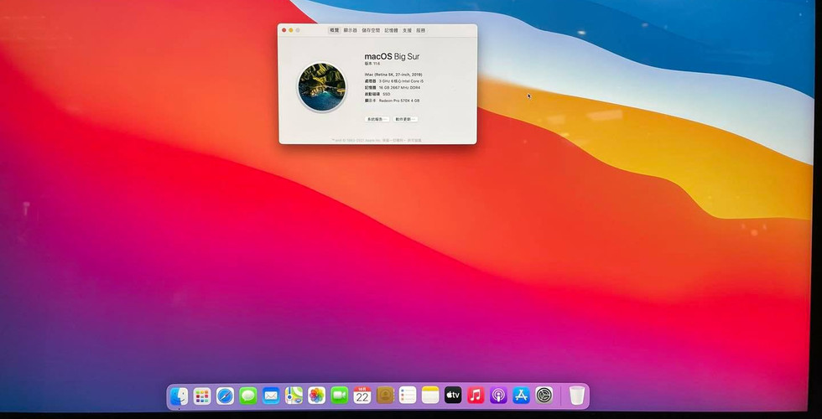
Task: Open the Contacts app
Action: click(x=385, y=395)
